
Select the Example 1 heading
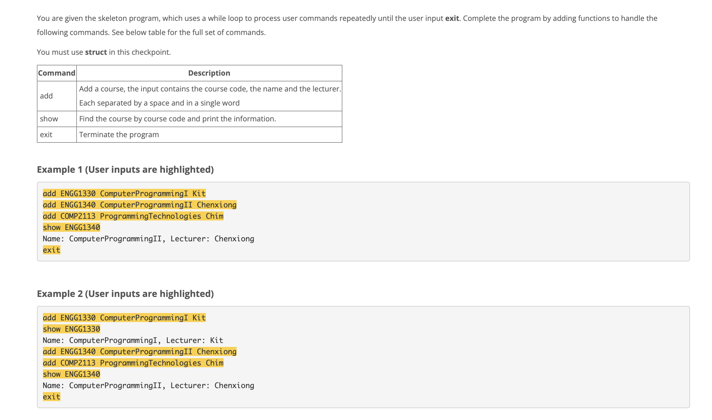click(x=125, y=170)
